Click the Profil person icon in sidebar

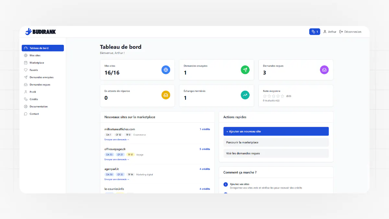26,92
